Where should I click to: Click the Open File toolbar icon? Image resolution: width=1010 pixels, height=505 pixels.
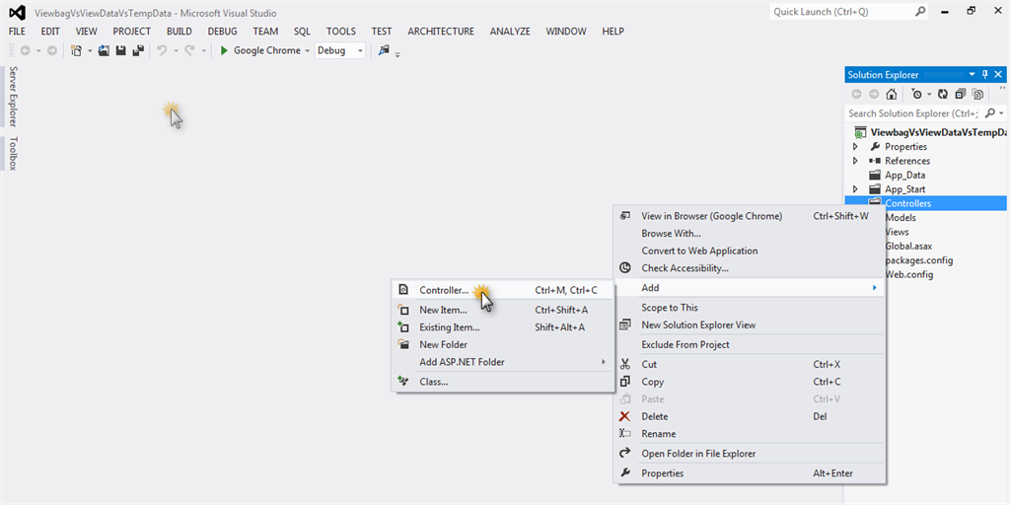104,50
